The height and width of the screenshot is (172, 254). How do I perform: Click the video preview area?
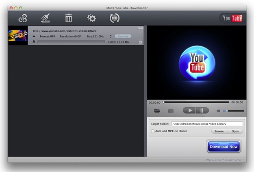[196, 63]
